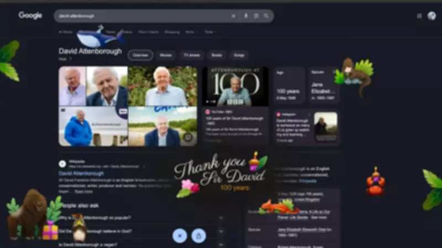Open the More search filters dropdown
The width and height of the screenshot is (442, 248).
[x=191, y=32]
